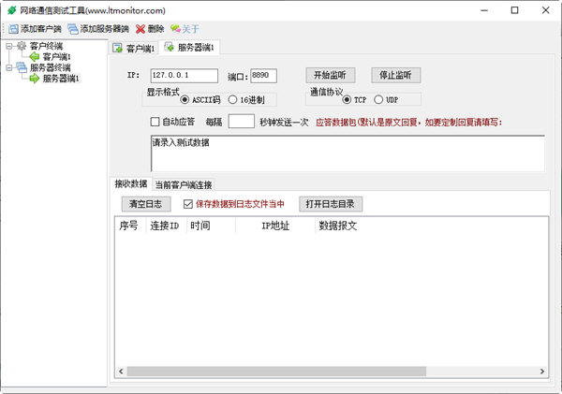This screenshot has width=562, height=394.
Task: Click the 请录入测试数据 reply data text area
Action: 348,153
